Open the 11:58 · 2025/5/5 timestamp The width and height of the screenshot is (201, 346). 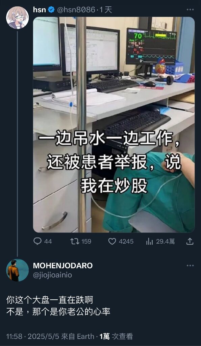point(33,336)
